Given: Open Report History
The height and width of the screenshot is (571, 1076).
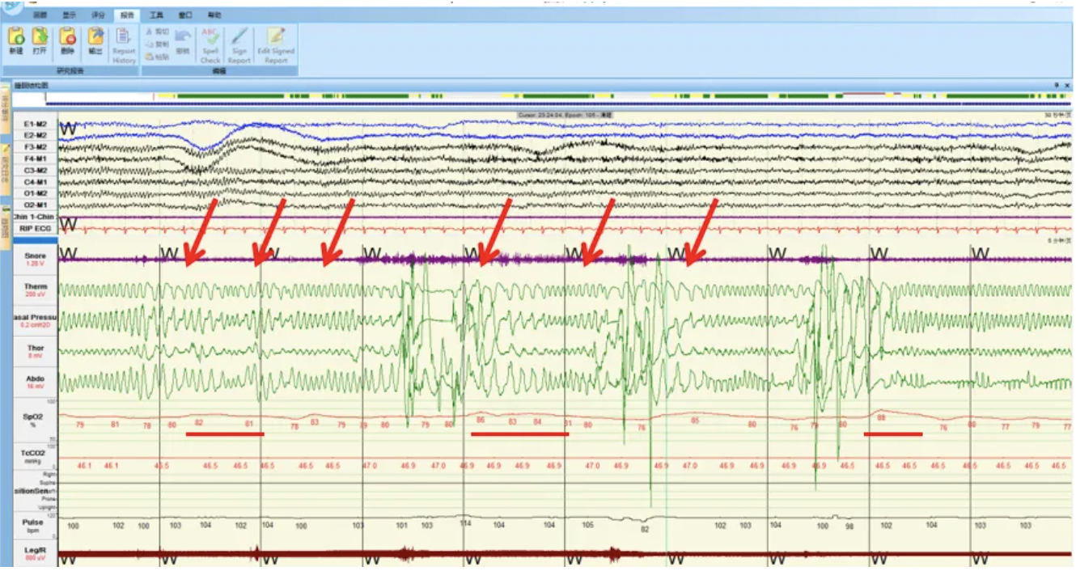Looking at the screenshot, I should 124,45.
